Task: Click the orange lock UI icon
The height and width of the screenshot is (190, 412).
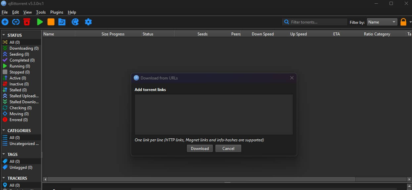Action: 403,22
